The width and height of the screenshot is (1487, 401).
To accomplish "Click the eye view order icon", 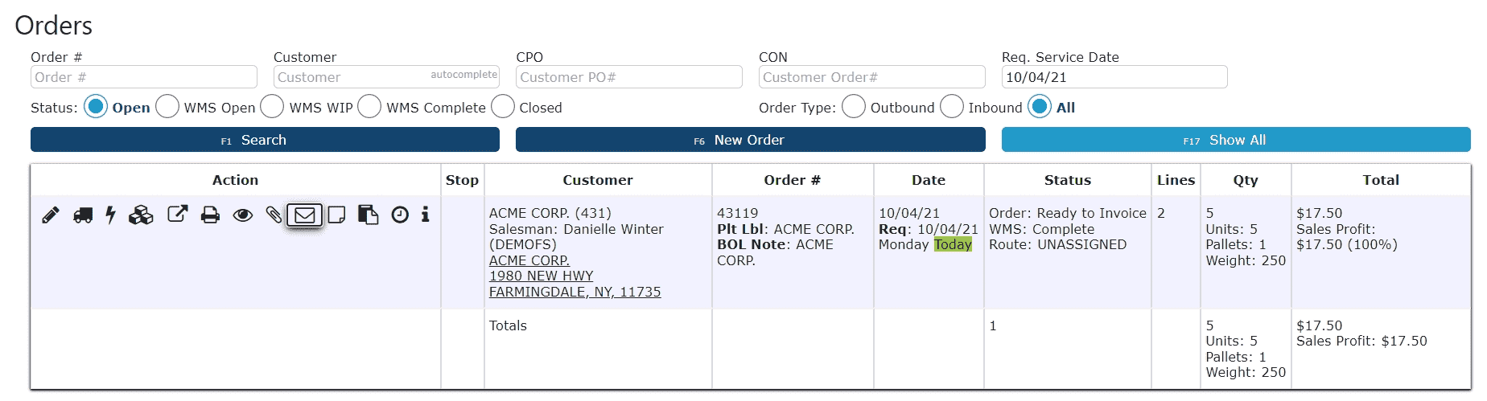I will click(242, 215).
